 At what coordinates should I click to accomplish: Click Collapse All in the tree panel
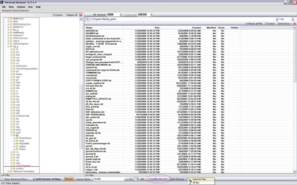coord(71,15)
